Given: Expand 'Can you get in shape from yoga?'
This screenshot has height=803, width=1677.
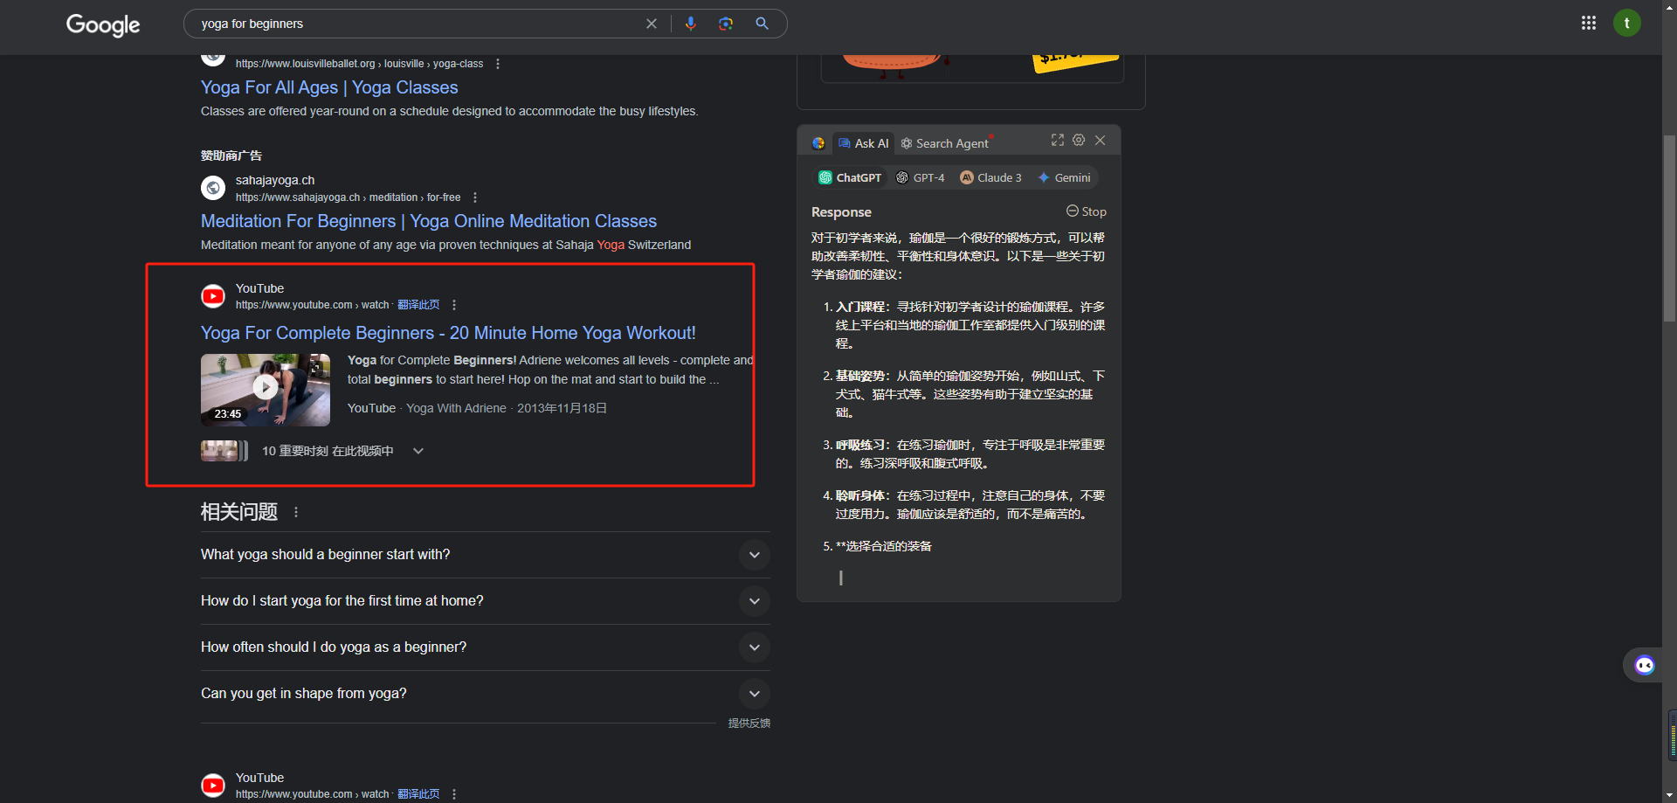Looking at the screenshot, I should click(x=754, y=693).
